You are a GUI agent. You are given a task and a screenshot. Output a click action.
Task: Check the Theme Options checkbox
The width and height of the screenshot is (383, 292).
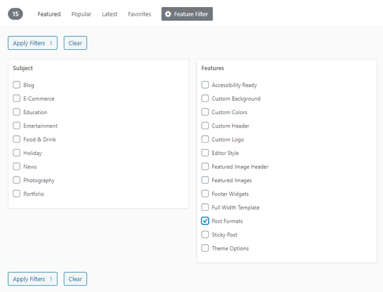pos(205,249)
